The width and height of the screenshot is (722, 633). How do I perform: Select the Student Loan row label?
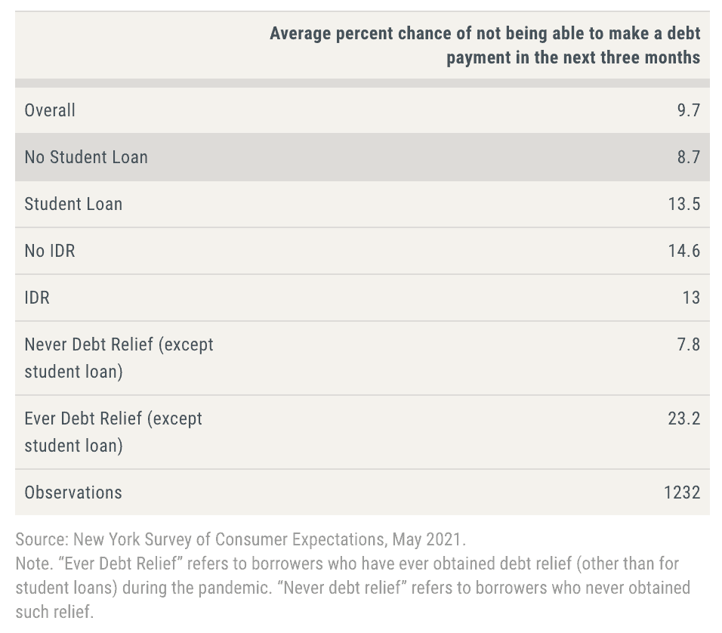(x=73, y=204)
